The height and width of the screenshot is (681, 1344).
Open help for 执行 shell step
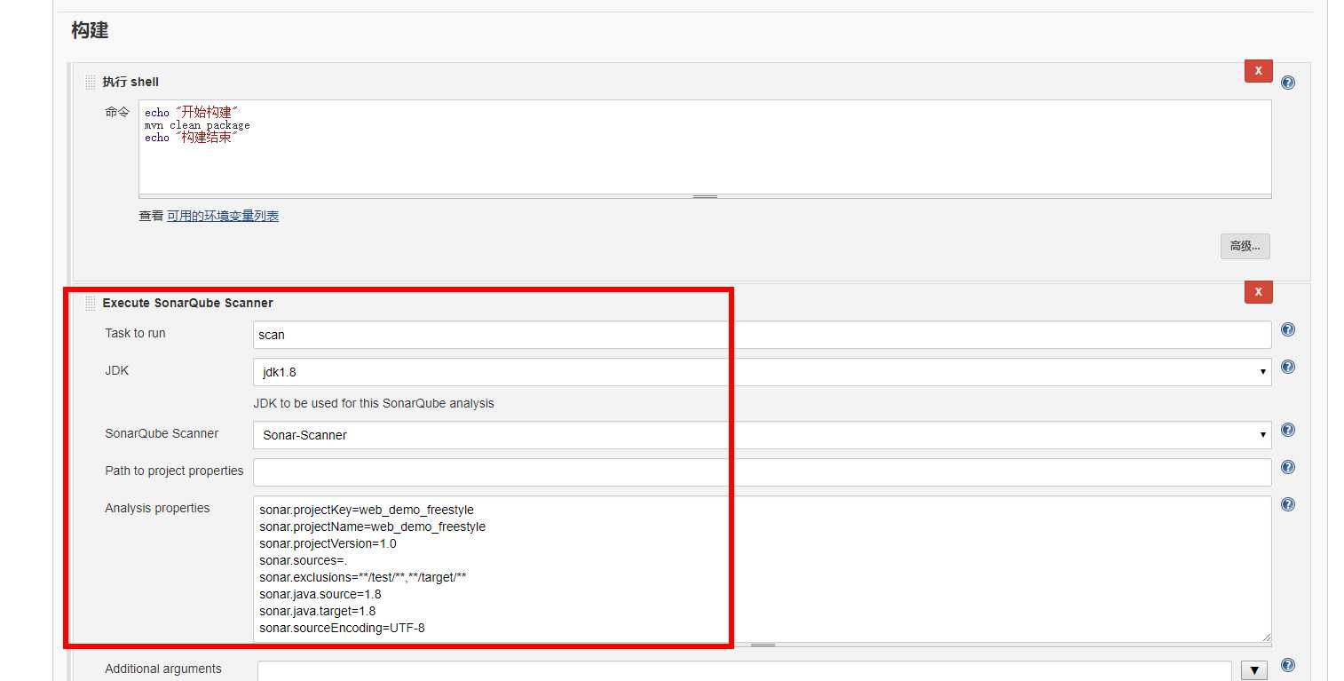pyautogui.click(x=1288, y=83)
